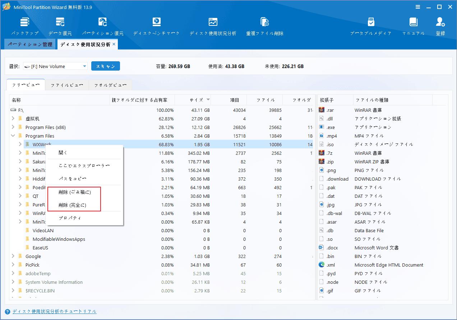Expand the 虚拟机 folder
This screenshot has height=320, width=457.
coord(13,119)
